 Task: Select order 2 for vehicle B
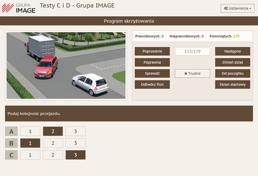[x=53, y=143]
